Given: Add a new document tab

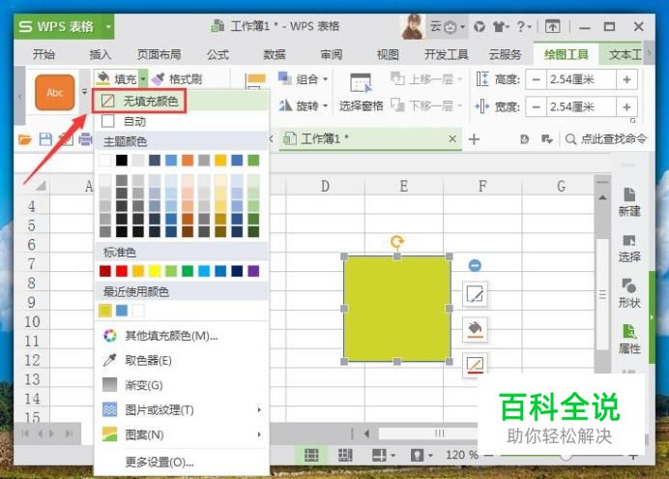Looking at the screenshot, I should pos(474,139).
